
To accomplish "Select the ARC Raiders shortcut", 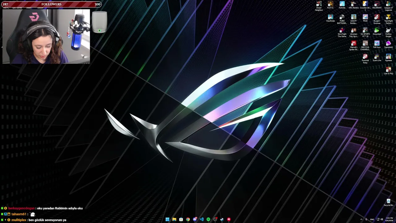I will [354, 5].
